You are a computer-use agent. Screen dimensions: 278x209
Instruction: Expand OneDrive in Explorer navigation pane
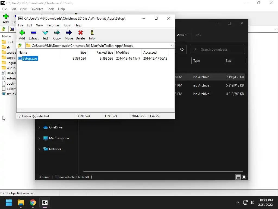(x=39, y=127)
